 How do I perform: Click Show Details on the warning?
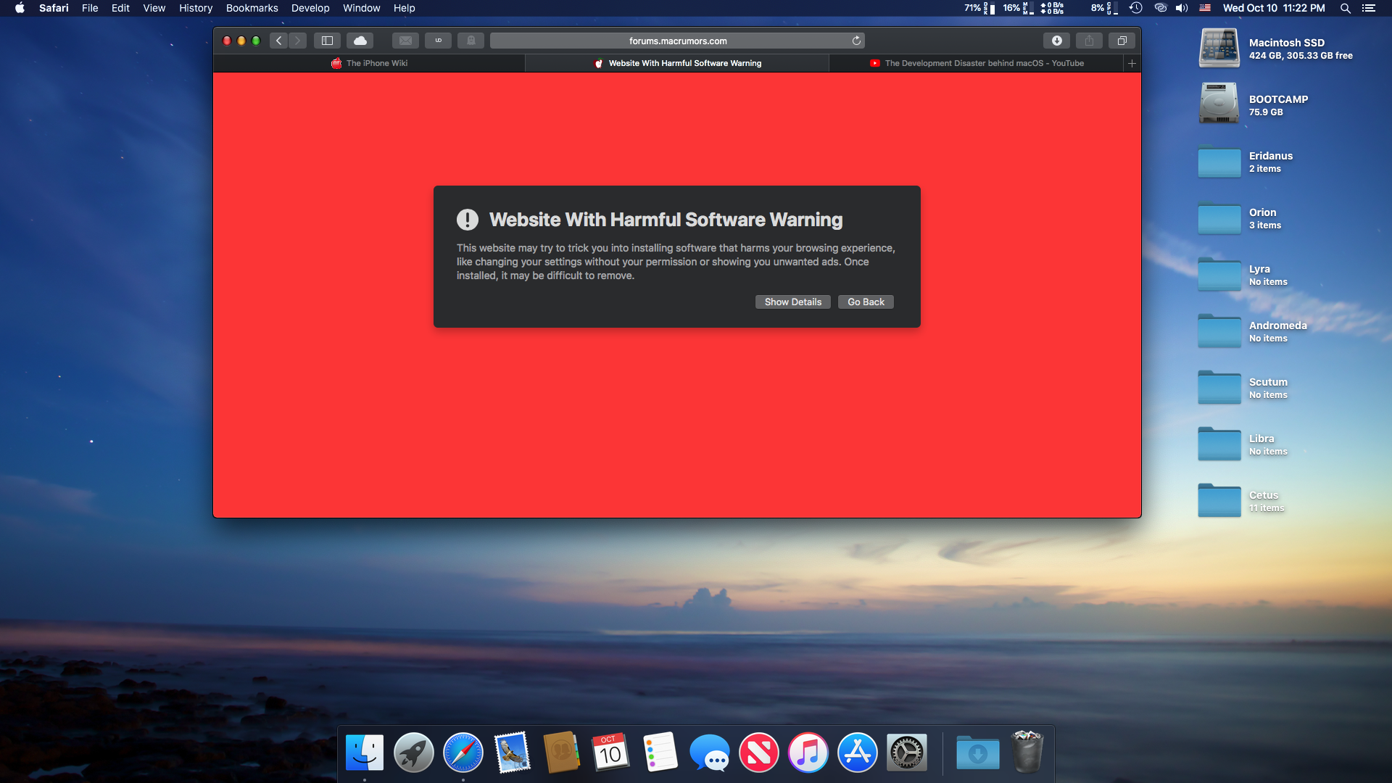click(x=792, y=302)
